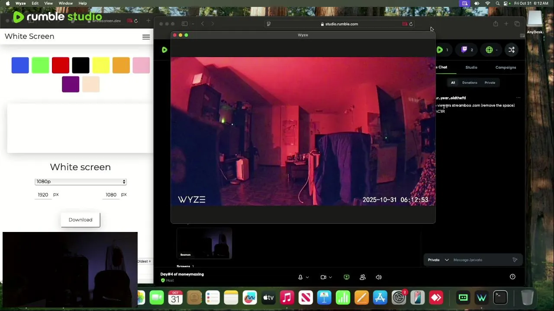Expand camera options chevron

coord(330,277)
